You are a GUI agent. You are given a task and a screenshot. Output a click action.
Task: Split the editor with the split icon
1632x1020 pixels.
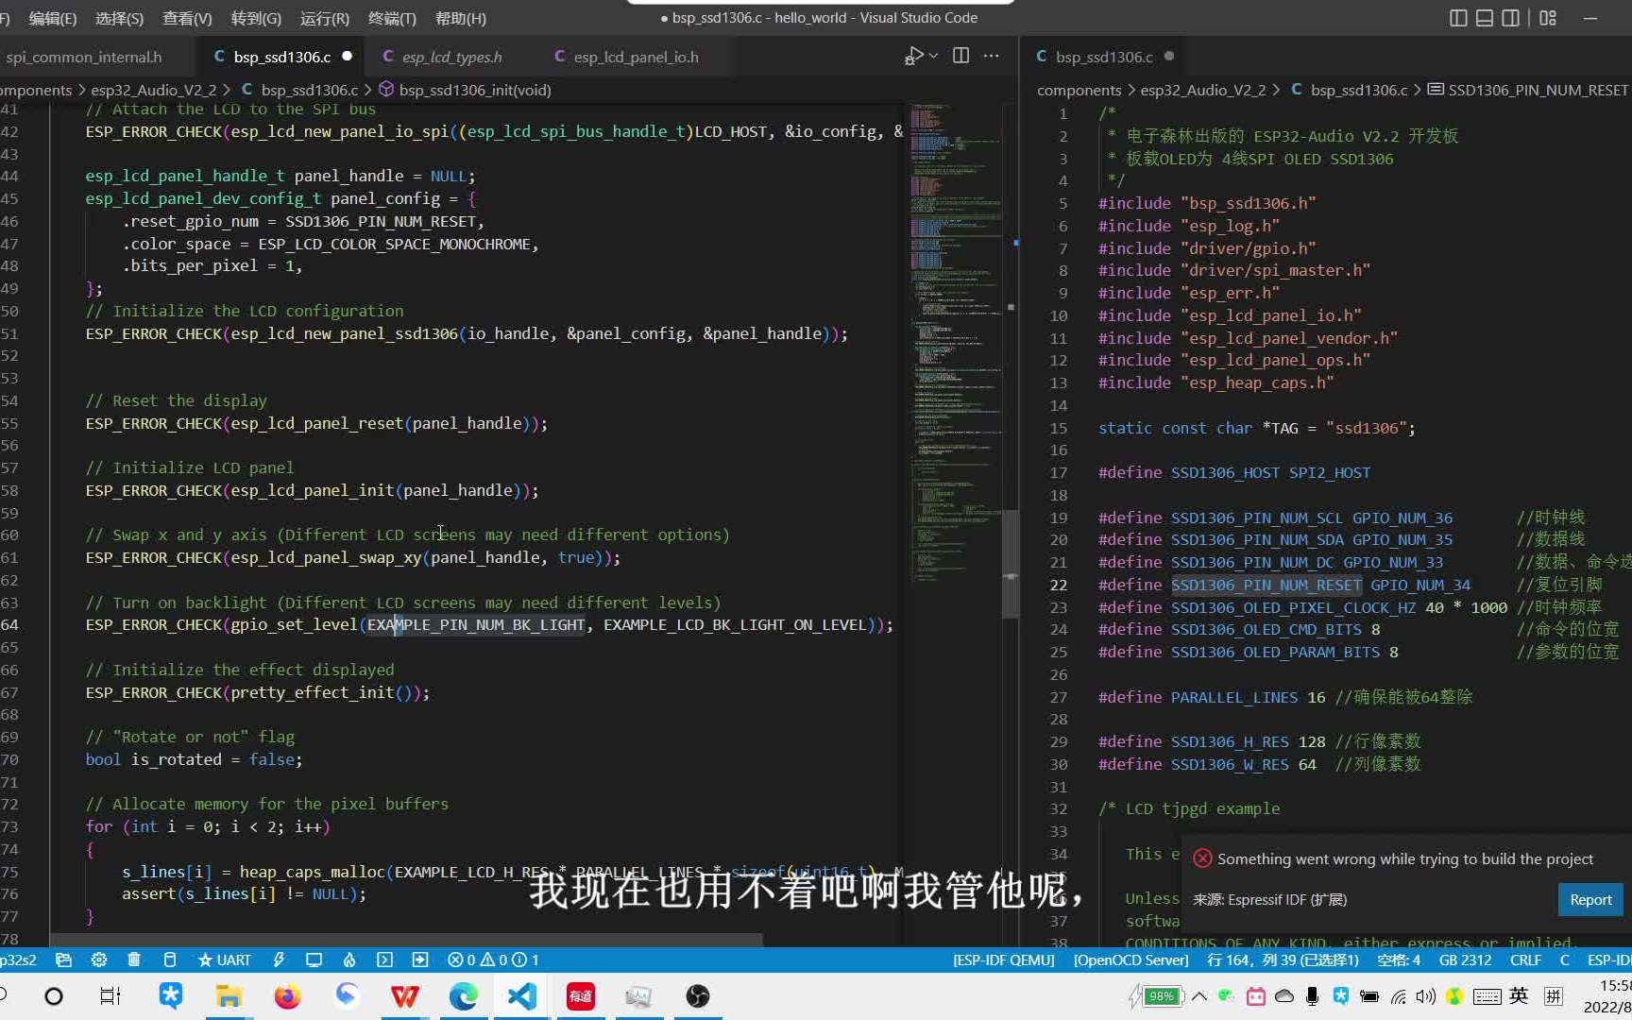click(960, 56)
